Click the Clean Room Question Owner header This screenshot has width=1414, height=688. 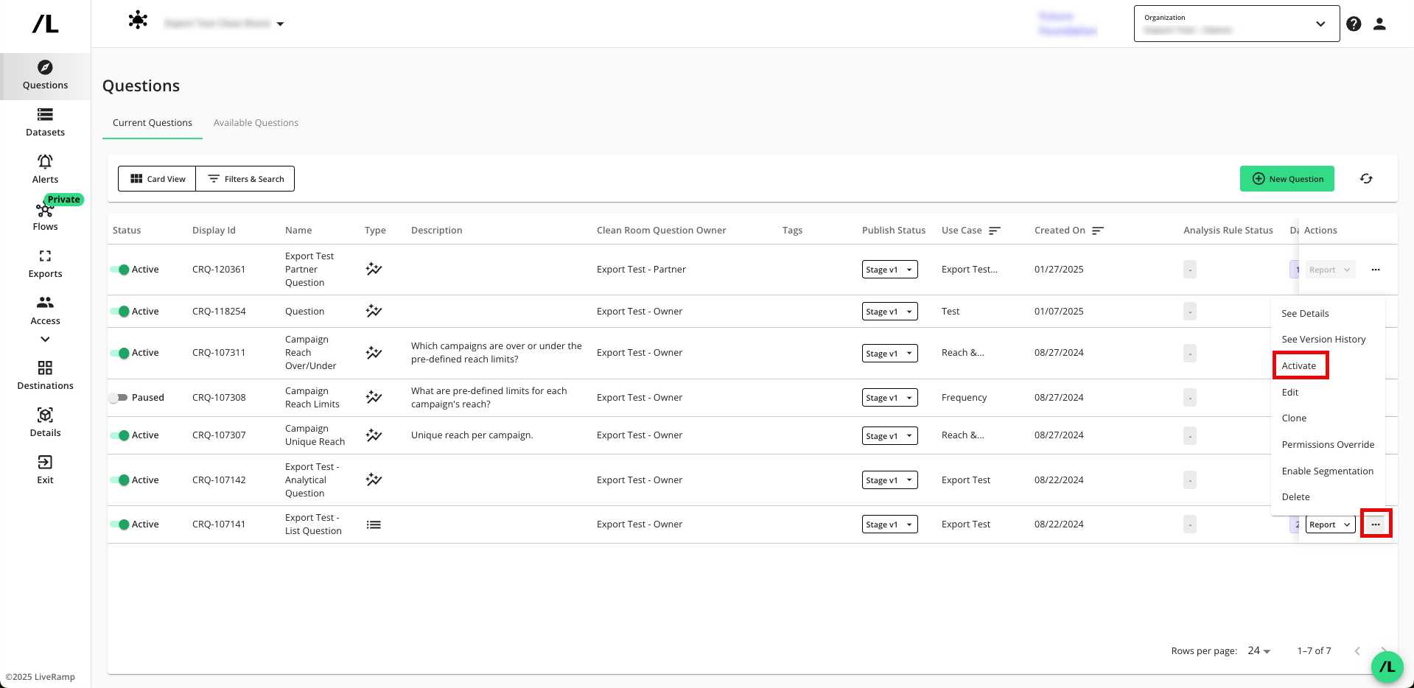point(661,231)
